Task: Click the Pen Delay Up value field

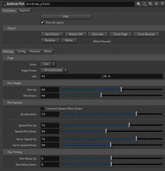Action: (50, 159)
